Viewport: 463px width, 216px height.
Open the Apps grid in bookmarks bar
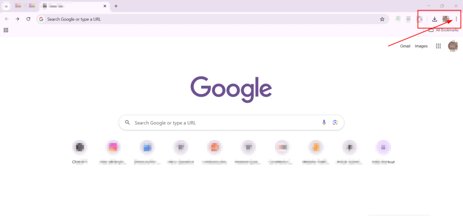(x=6, y=30)
